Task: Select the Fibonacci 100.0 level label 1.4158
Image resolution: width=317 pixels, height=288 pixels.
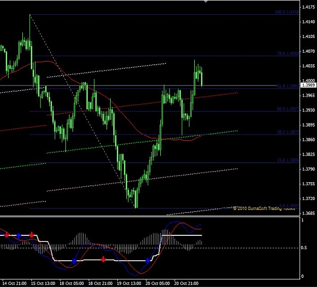Action: click(x=287, y=12)
